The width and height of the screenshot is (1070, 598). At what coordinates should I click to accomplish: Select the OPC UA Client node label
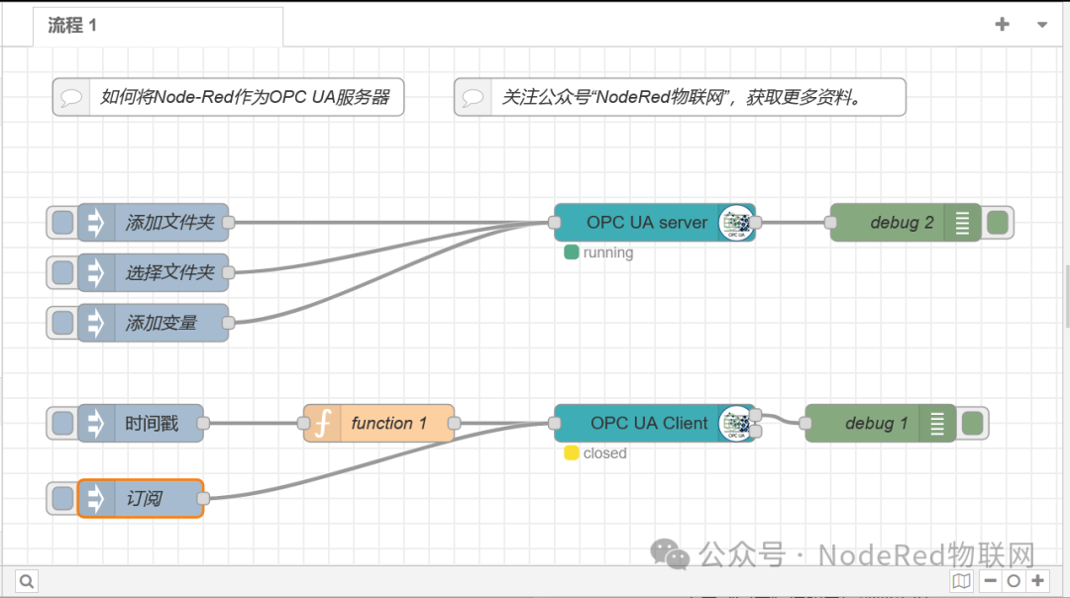click(649, 424)
